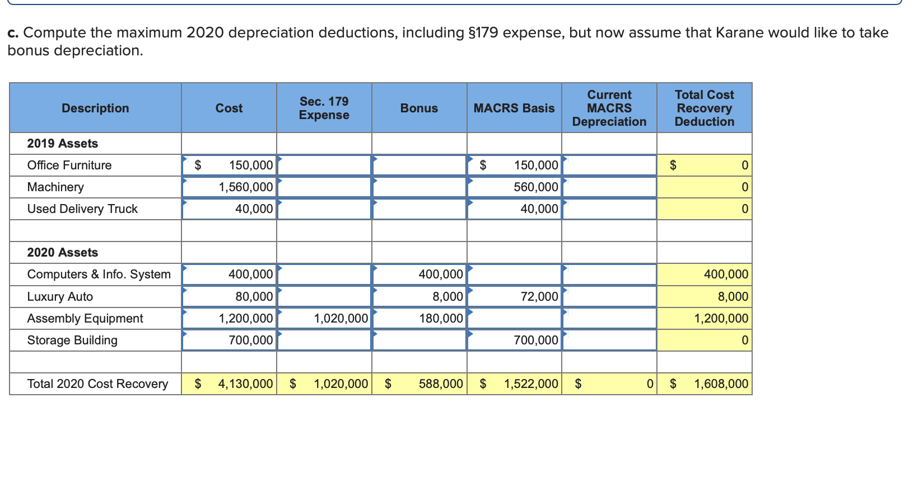This screenshot has height=483, width=914.
Task: Select Luxury Auto Bonus value 8,000
Action: point(419,296)
